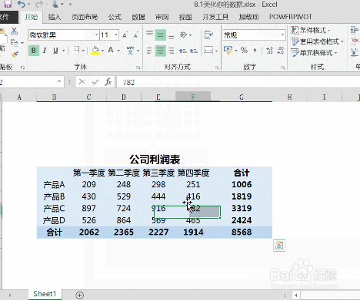Open the 页面布局 ribbon tab

point(85,17)
